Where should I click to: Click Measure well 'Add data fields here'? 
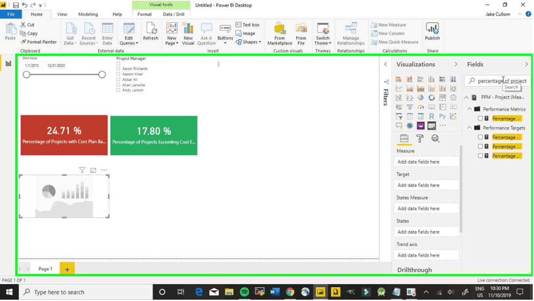427,162
